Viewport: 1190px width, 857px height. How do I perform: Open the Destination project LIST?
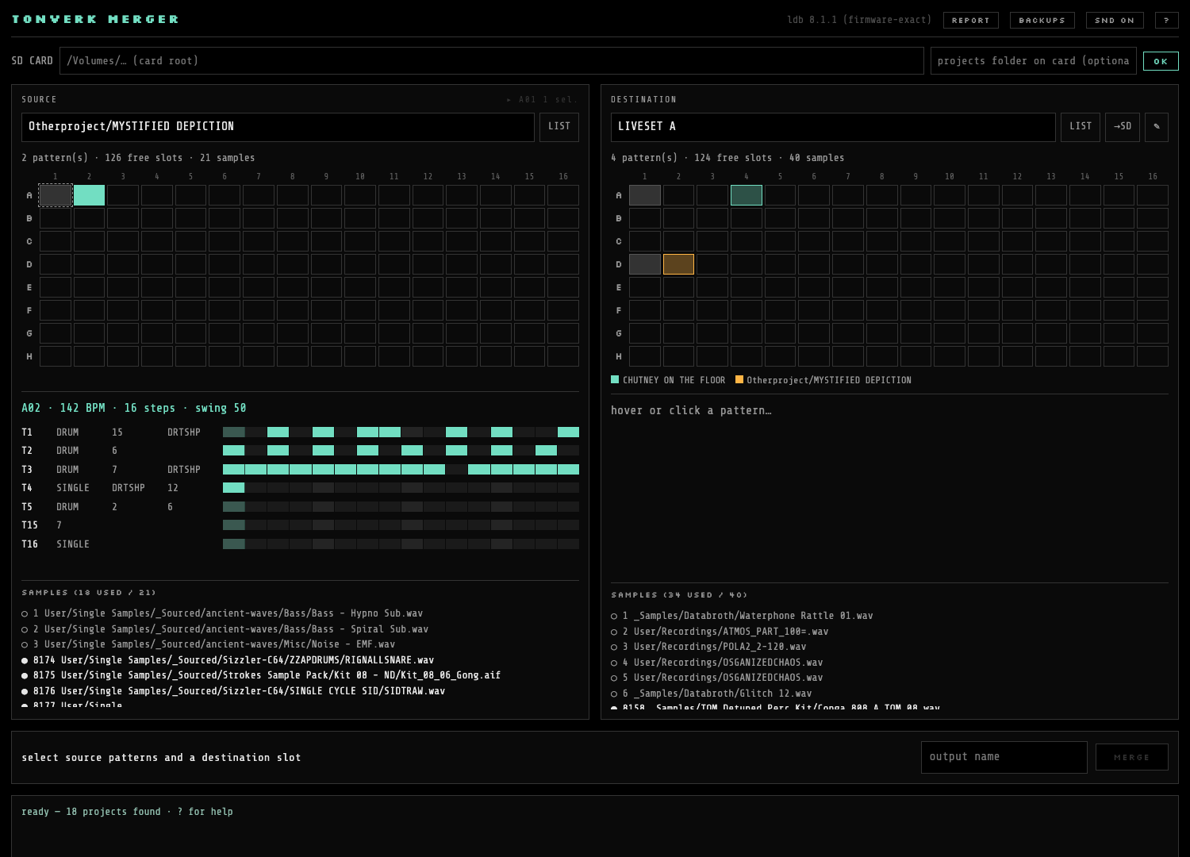point(1081,127)
